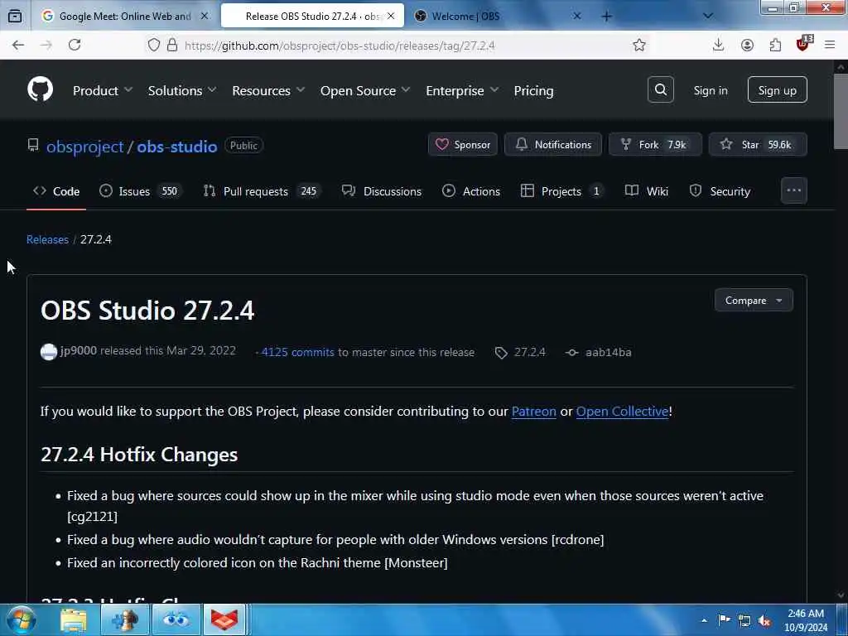This screenshot has height=636, width=848.
Task: Click the tag icon beside 27.2.4
Action: (x=501, y=353)
